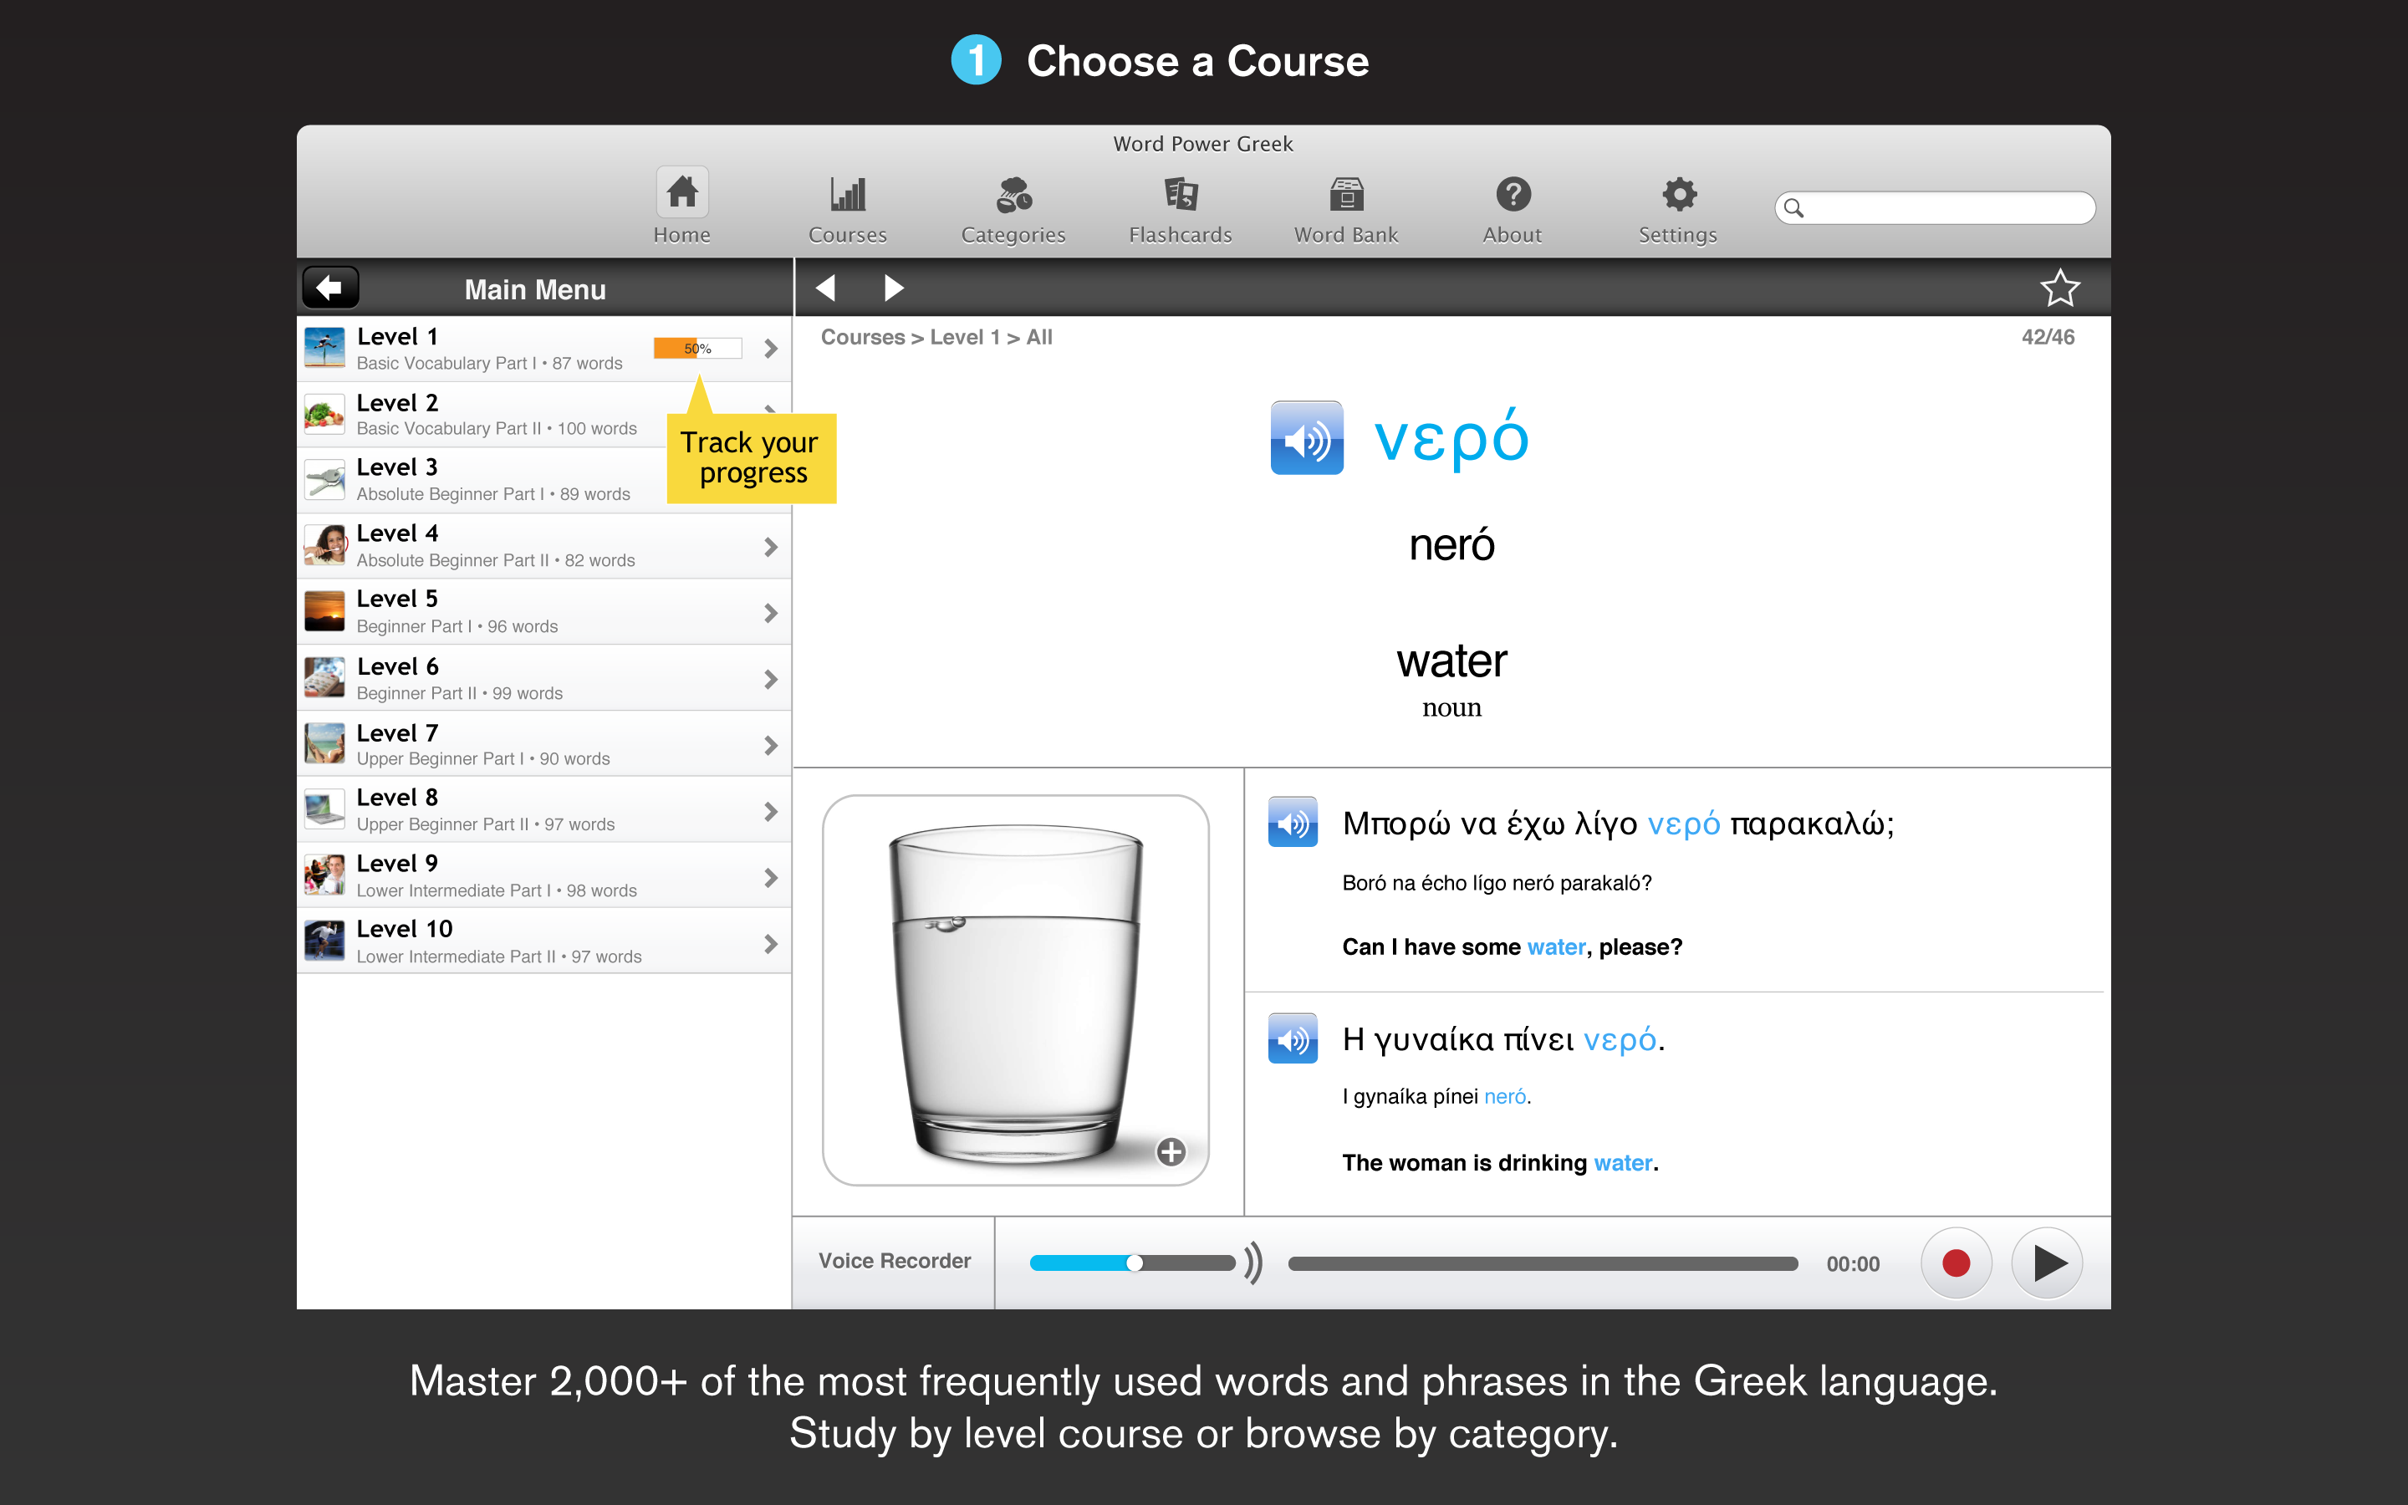Viewport: 2408px width, 1505px height.
Task: Click the play button in Voice Recorder
Action: [x=2048, y=1261]
